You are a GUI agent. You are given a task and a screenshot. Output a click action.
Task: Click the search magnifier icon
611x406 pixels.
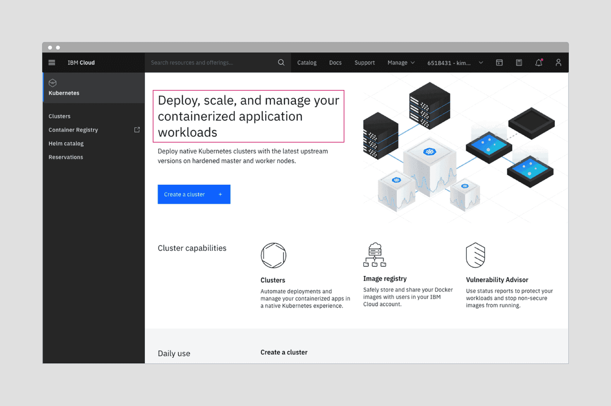coord(281,62)
